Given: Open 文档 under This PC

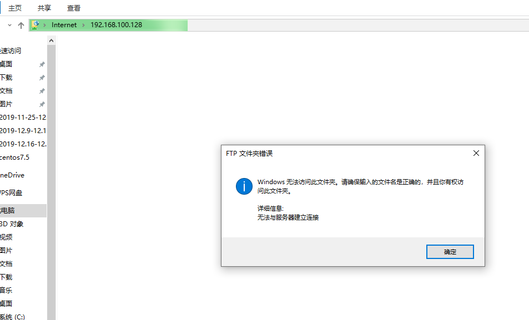Looking at the screenshot, I should point(6,263).
